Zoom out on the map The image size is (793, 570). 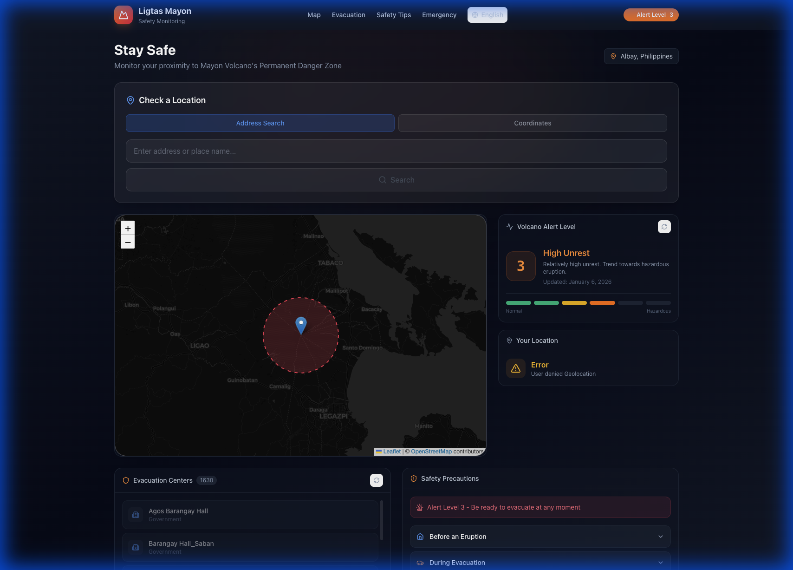pos(128,242)
